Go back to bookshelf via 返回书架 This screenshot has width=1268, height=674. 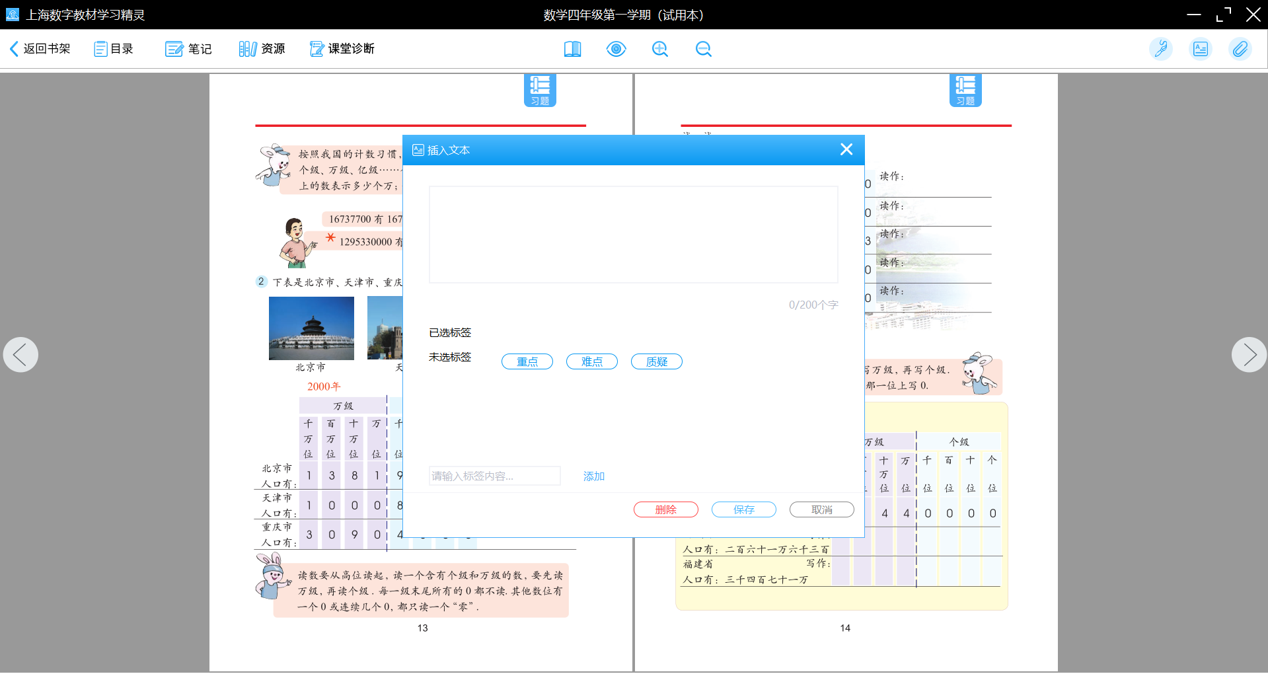tap(40, 49)
